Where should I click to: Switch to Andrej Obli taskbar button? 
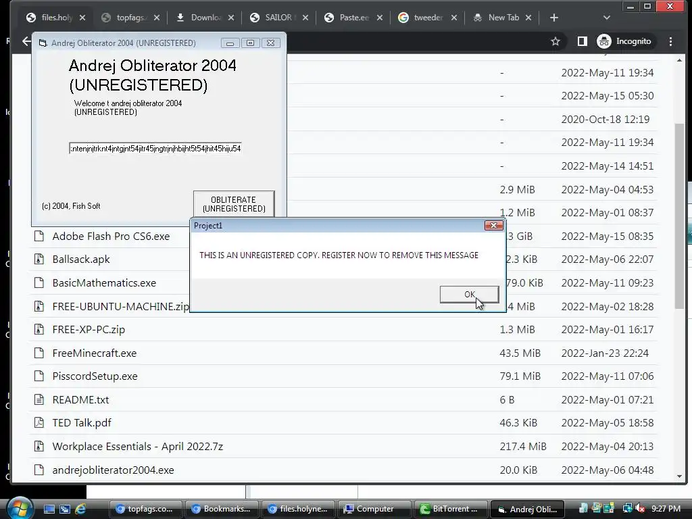(527, 509)
